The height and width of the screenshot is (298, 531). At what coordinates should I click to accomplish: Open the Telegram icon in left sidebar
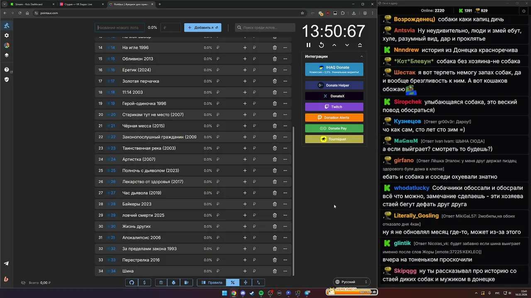click(x=7, y=264)
